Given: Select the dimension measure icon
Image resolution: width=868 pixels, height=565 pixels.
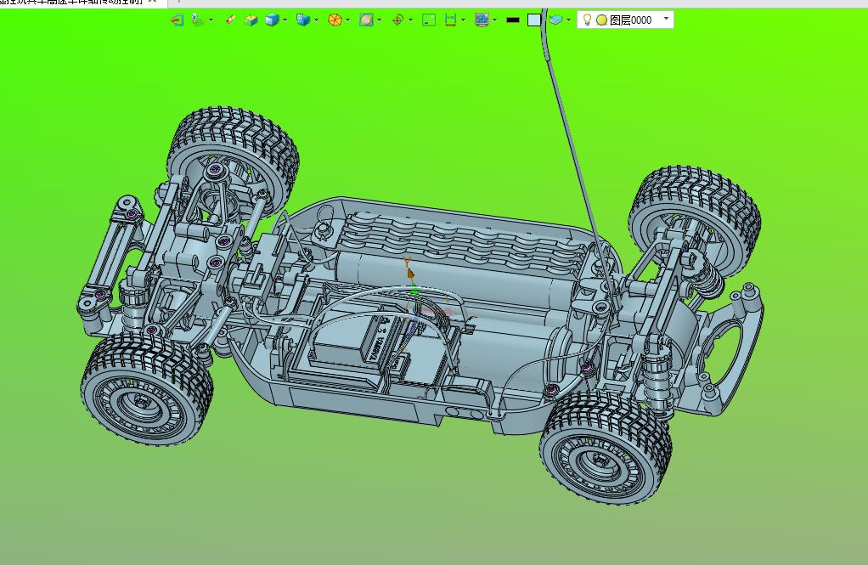Looking at the screenshot, I should tap(450, 20).
